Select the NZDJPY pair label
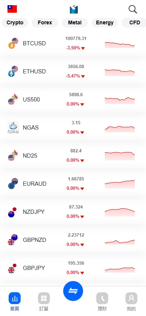The image size is (146, 316). click(34, 212)
